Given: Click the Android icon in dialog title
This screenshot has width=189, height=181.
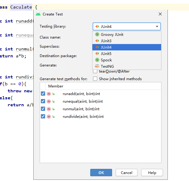Looking at the screenshot, I should [x=38, y=14].
